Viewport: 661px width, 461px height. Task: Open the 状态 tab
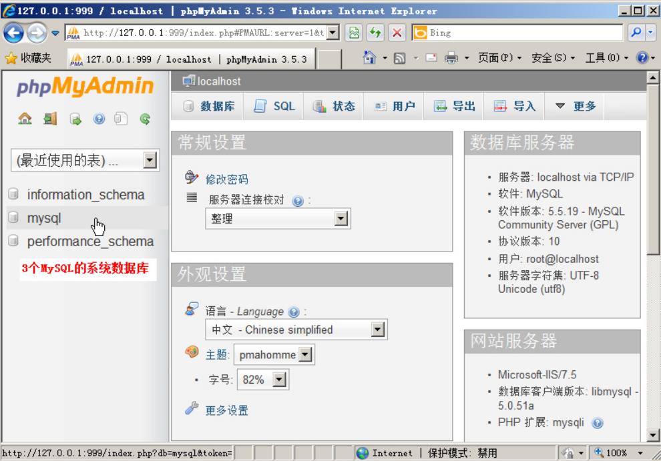(x=334, y=106)
